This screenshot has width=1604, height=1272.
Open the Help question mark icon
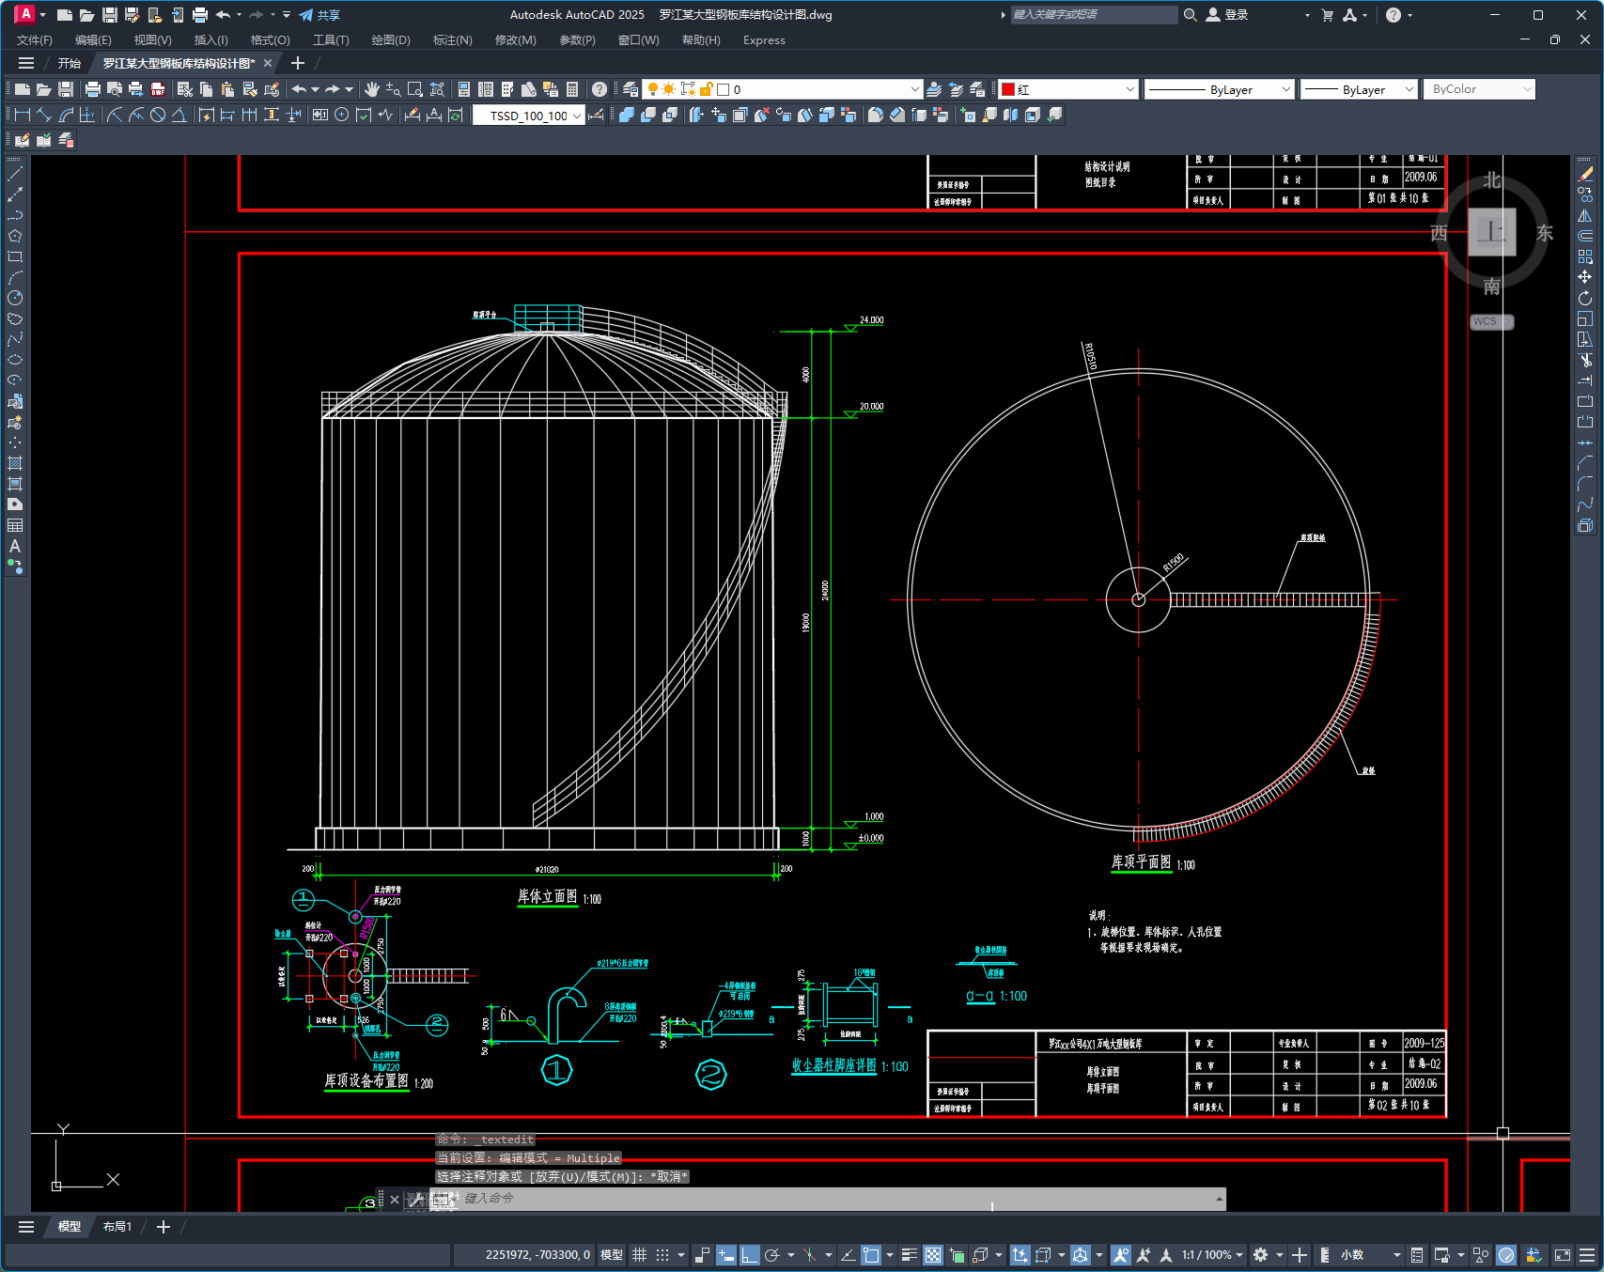[x=600, y=89]
